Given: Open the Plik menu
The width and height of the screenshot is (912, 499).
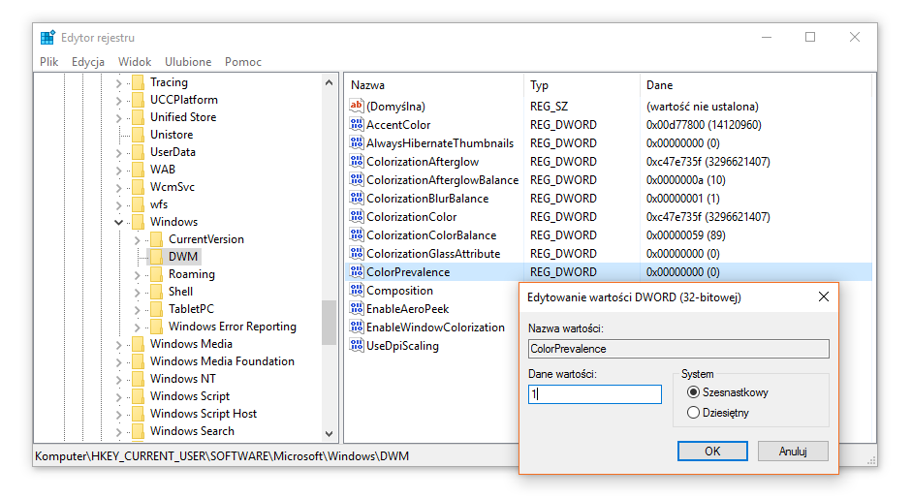Looking at the screenshot, I should [x=48, y=62].
